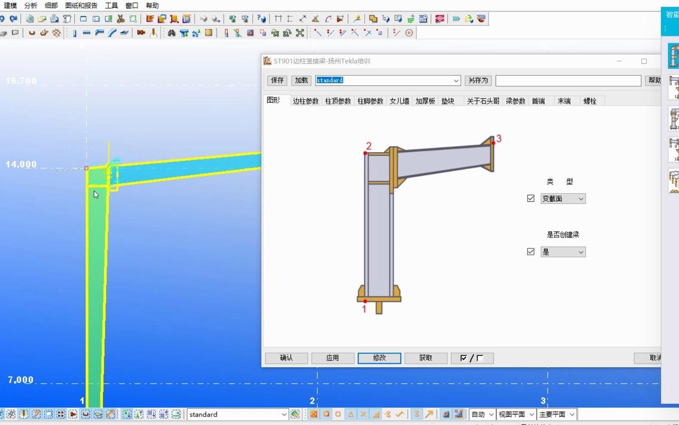The image size is (679, 425).
Task: Open the 图纸和报告 menu
Action: (81, 6)
